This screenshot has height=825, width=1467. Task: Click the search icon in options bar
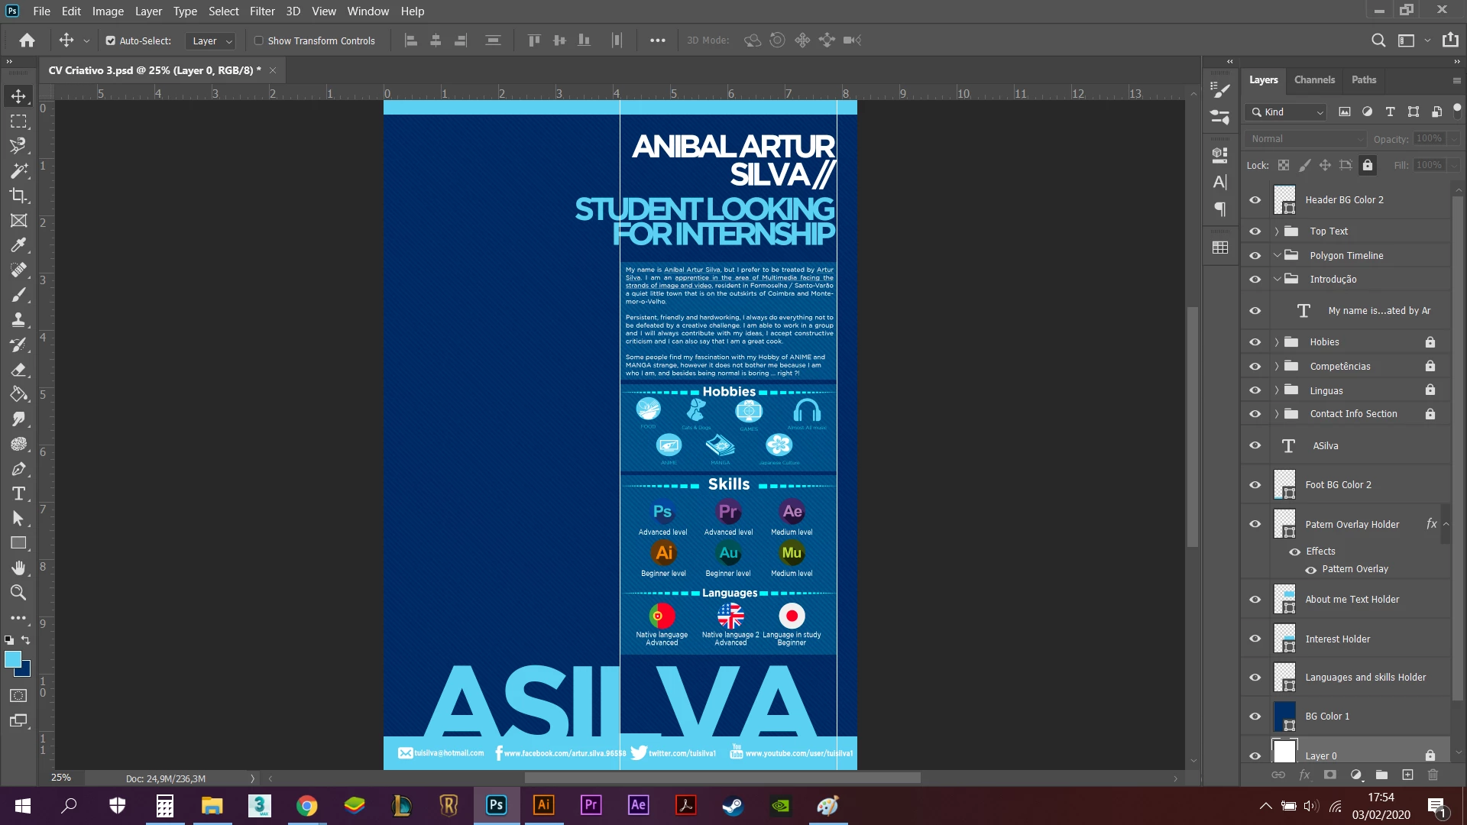[1378, 40]
